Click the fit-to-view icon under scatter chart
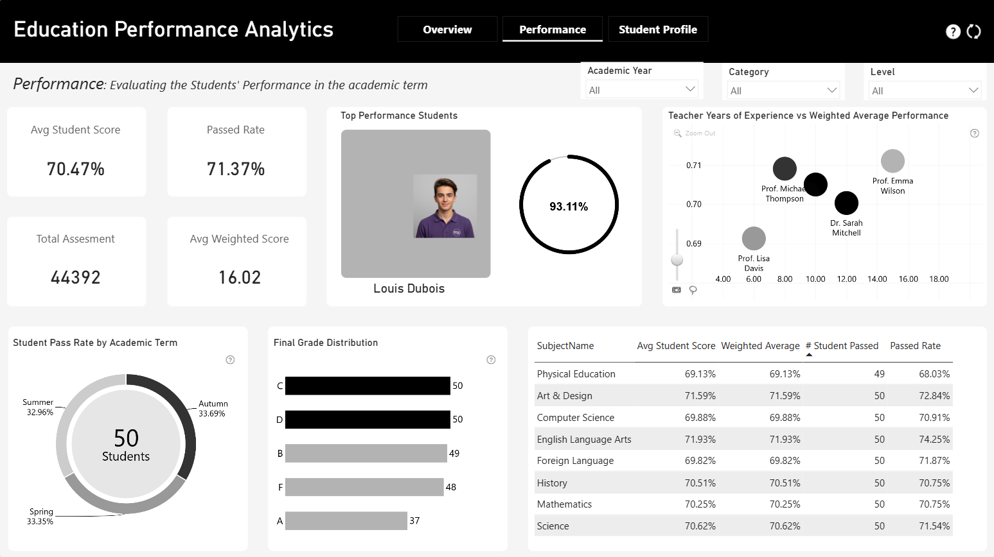This screenshot has height=557, width=994. [677, 290]
